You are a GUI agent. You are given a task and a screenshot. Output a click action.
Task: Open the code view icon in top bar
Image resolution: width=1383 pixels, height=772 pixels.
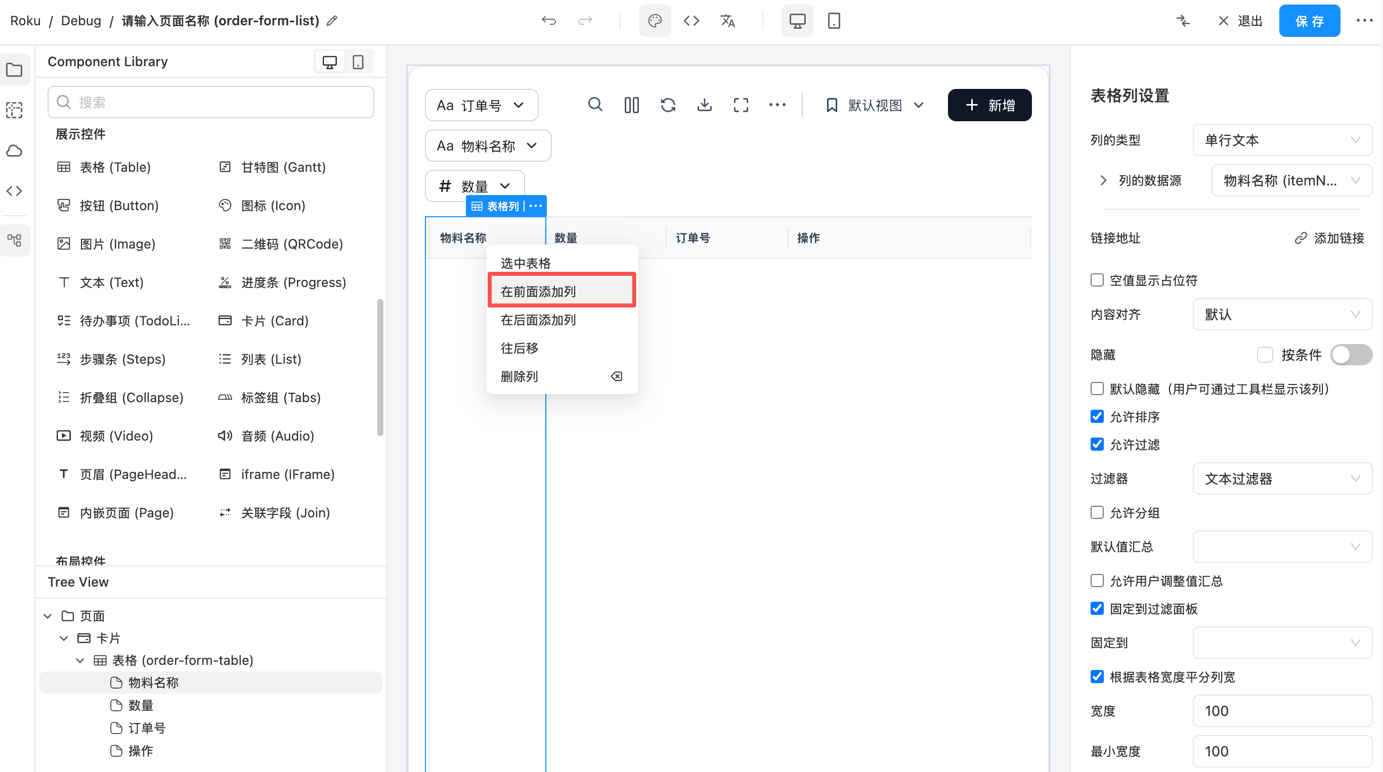(x=691, y=21)
